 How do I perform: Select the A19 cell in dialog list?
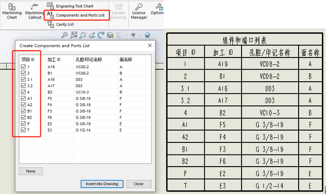51,67
